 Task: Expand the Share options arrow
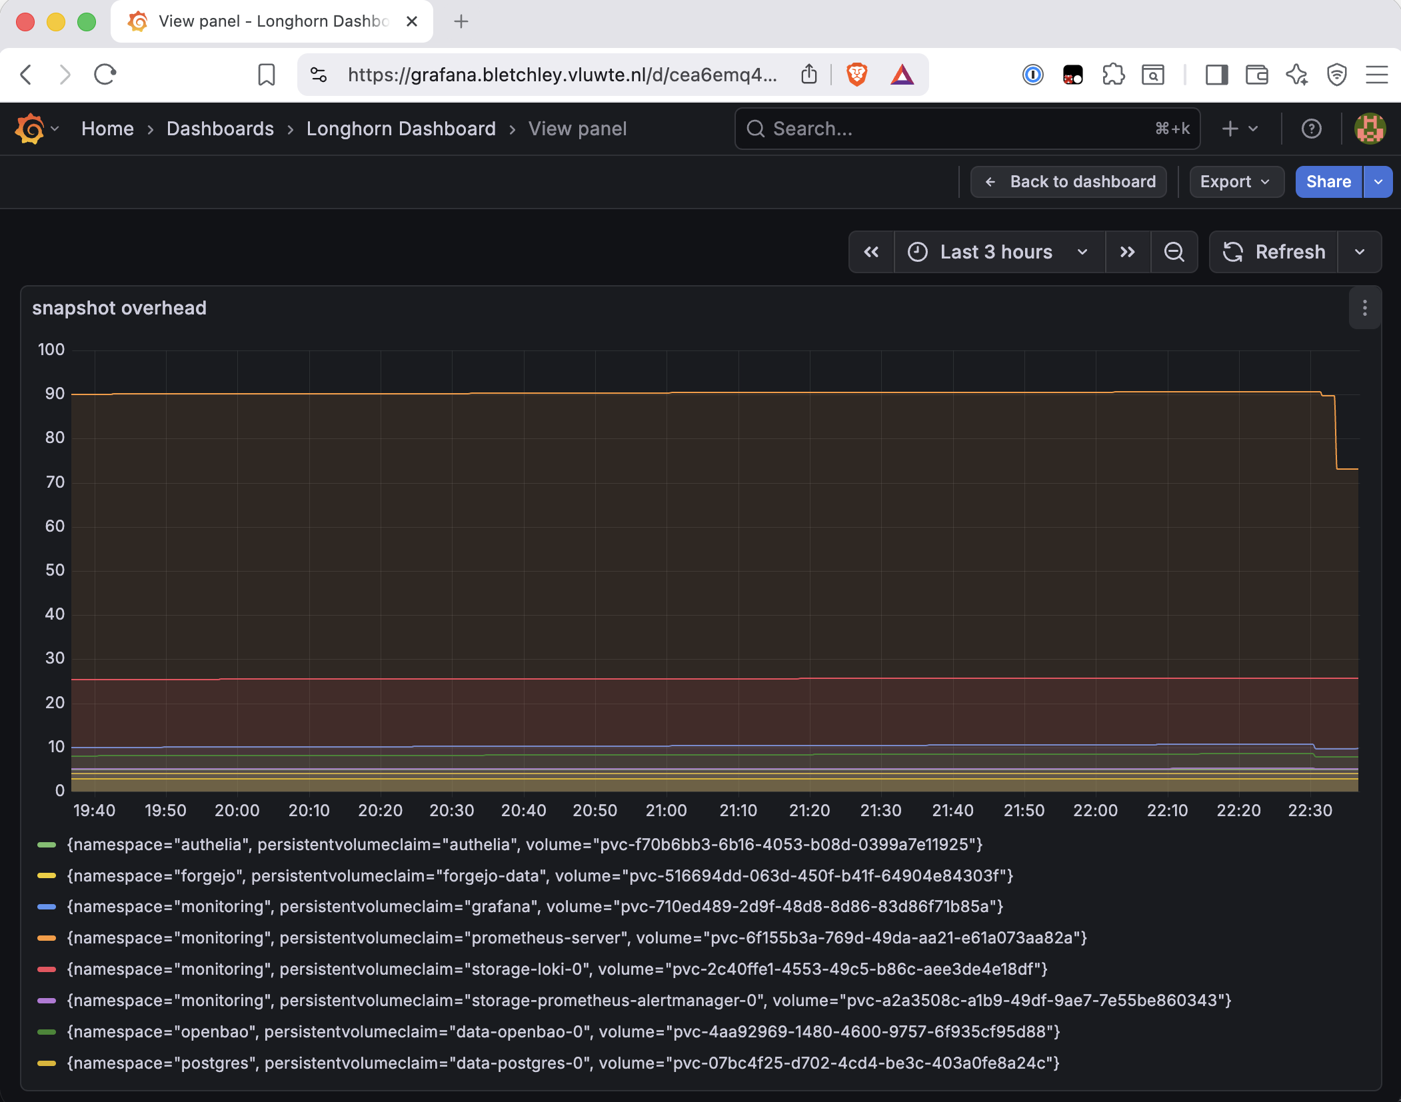tap(1378, 182)
